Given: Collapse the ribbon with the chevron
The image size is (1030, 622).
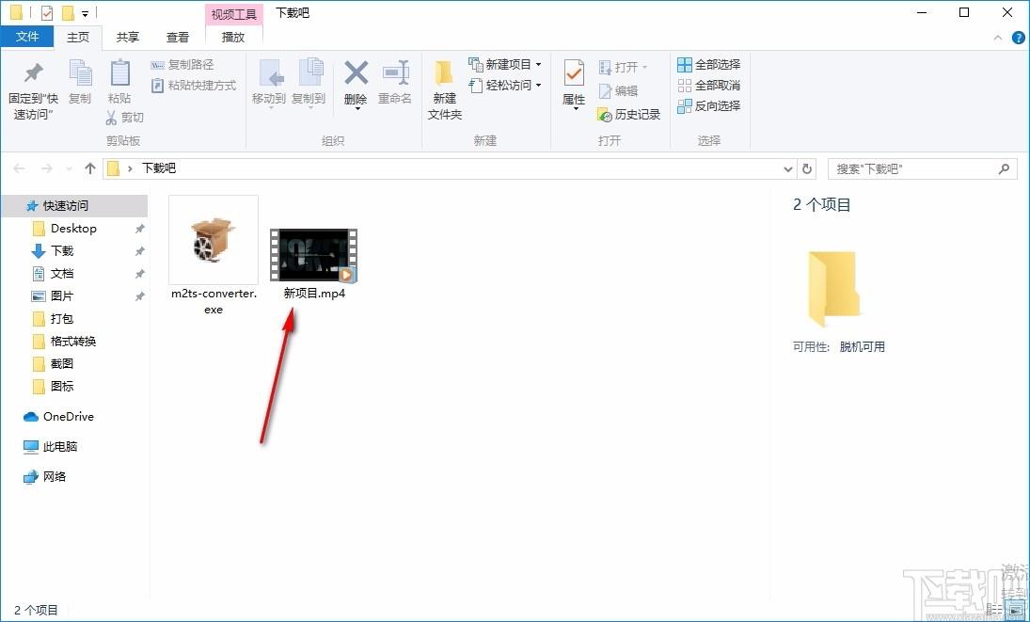Looking at the screenshot, I should (998, 38).
